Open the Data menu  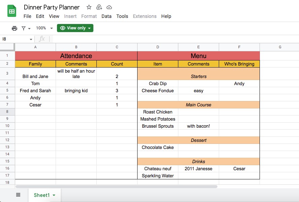(x=107, y=16)
